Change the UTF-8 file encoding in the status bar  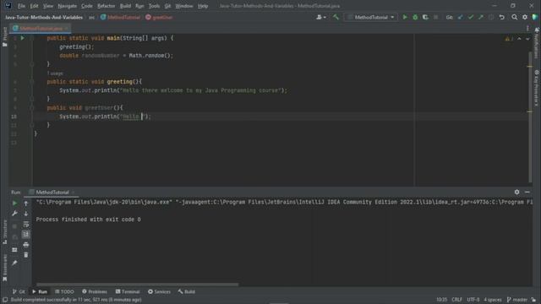pos(473,300)
